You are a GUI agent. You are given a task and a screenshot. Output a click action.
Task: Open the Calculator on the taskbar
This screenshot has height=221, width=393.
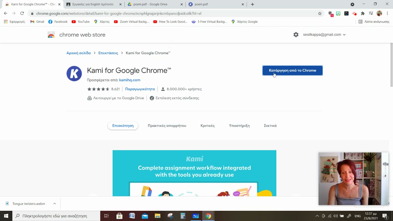click(183, 216)
